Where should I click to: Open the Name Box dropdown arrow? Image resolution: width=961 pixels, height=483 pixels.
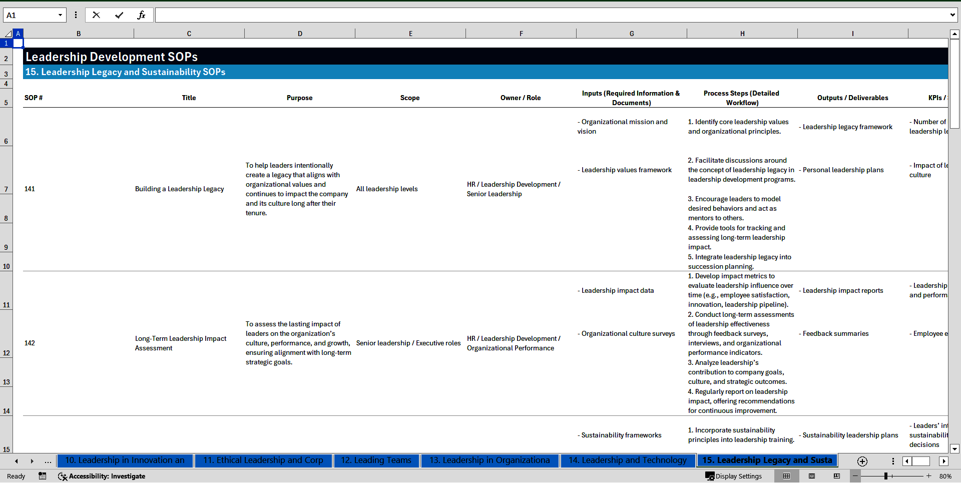(x=60, y=15)
